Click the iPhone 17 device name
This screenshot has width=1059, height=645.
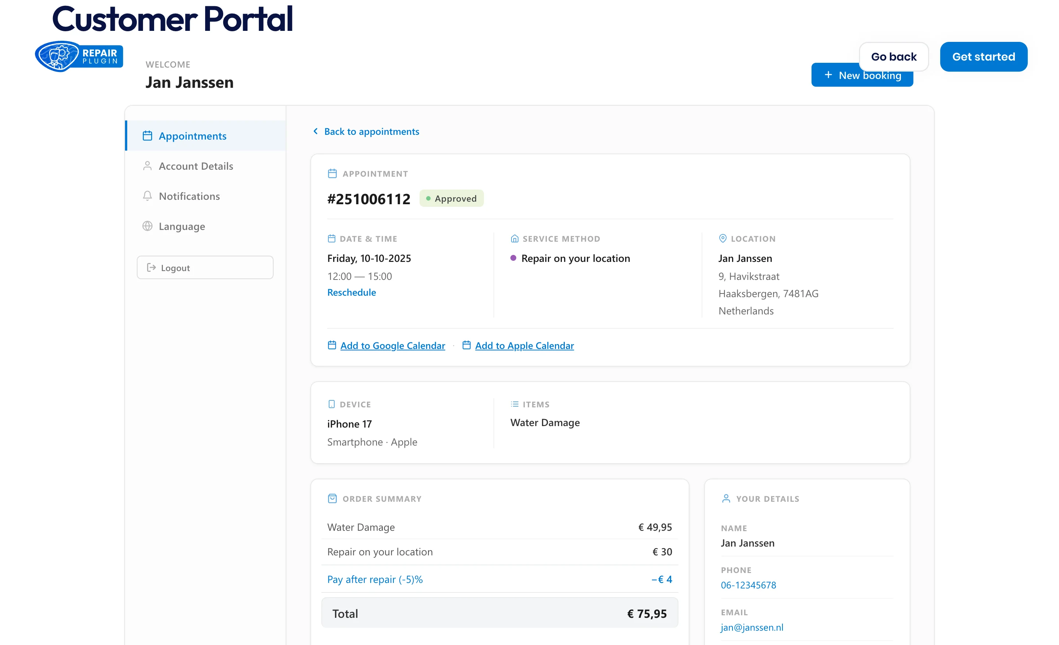tap(349, 424)
